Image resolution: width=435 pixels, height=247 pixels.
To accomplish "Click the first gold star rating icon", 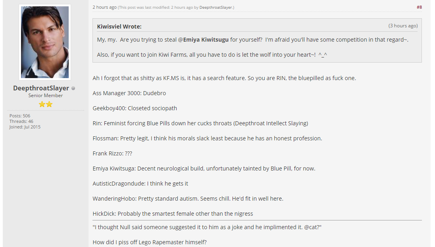I will click(42, 104).
